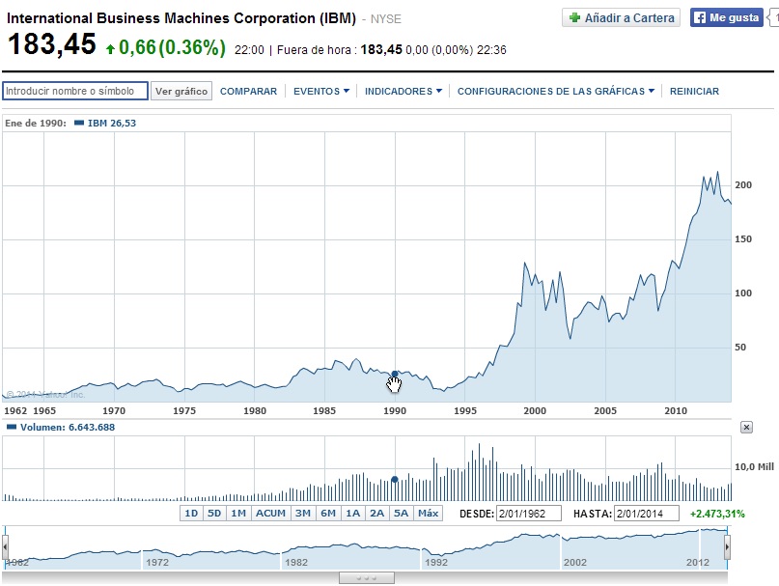
Task: Click the blue data point on the price chart
Action: click(x=395, y=374)
